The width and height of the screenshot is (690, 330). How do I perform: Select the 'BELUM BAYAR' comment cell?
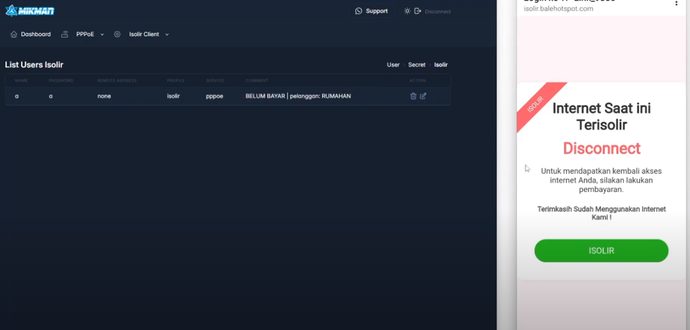coord(298,96)
